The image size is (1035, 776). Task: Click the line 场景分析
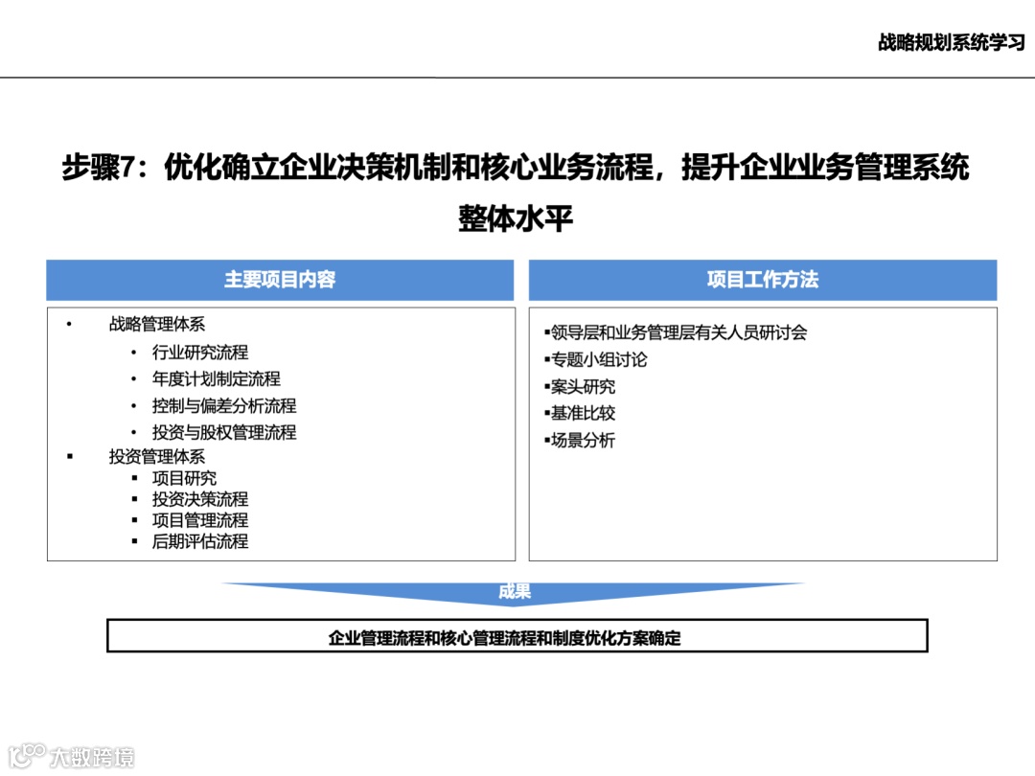coord(580,440)
